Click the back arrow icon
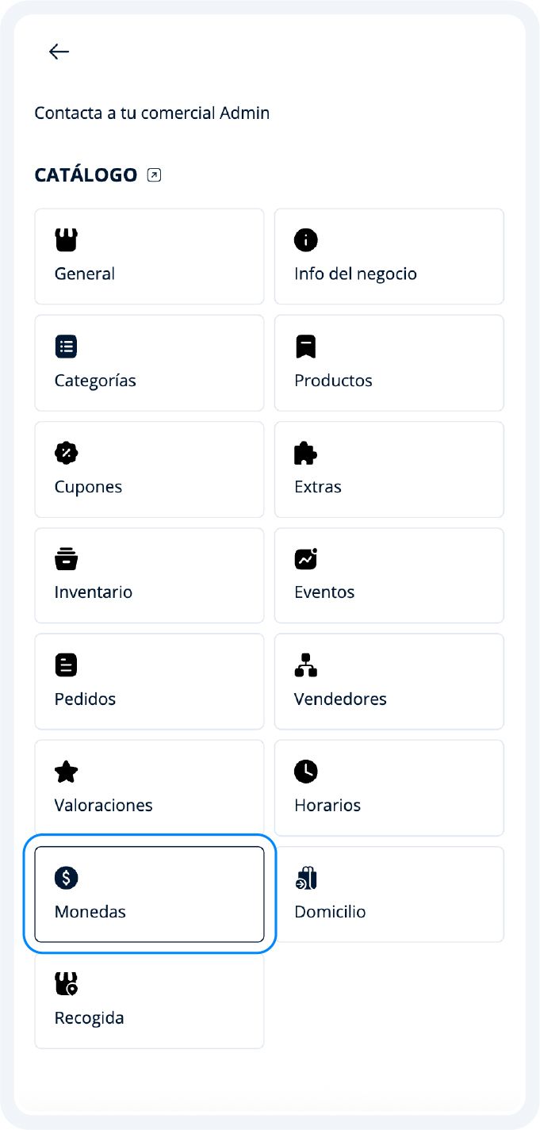Screen dimensions: 540x1130 (59, 52)
